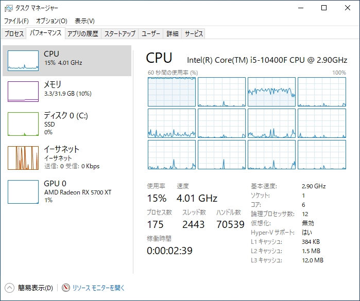This screenshot has width=360, height=301.
Task: Minimize the Task Manager window
Action: click(x=301, y=8)
